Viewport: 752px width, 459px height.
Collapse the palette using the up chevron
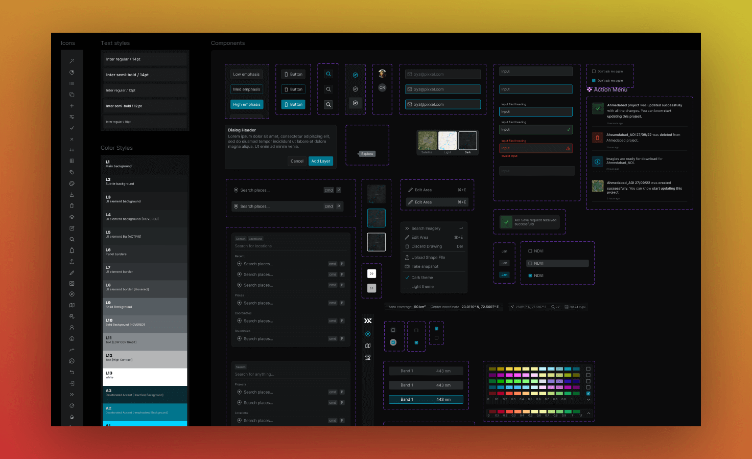[x=589, y=413]
